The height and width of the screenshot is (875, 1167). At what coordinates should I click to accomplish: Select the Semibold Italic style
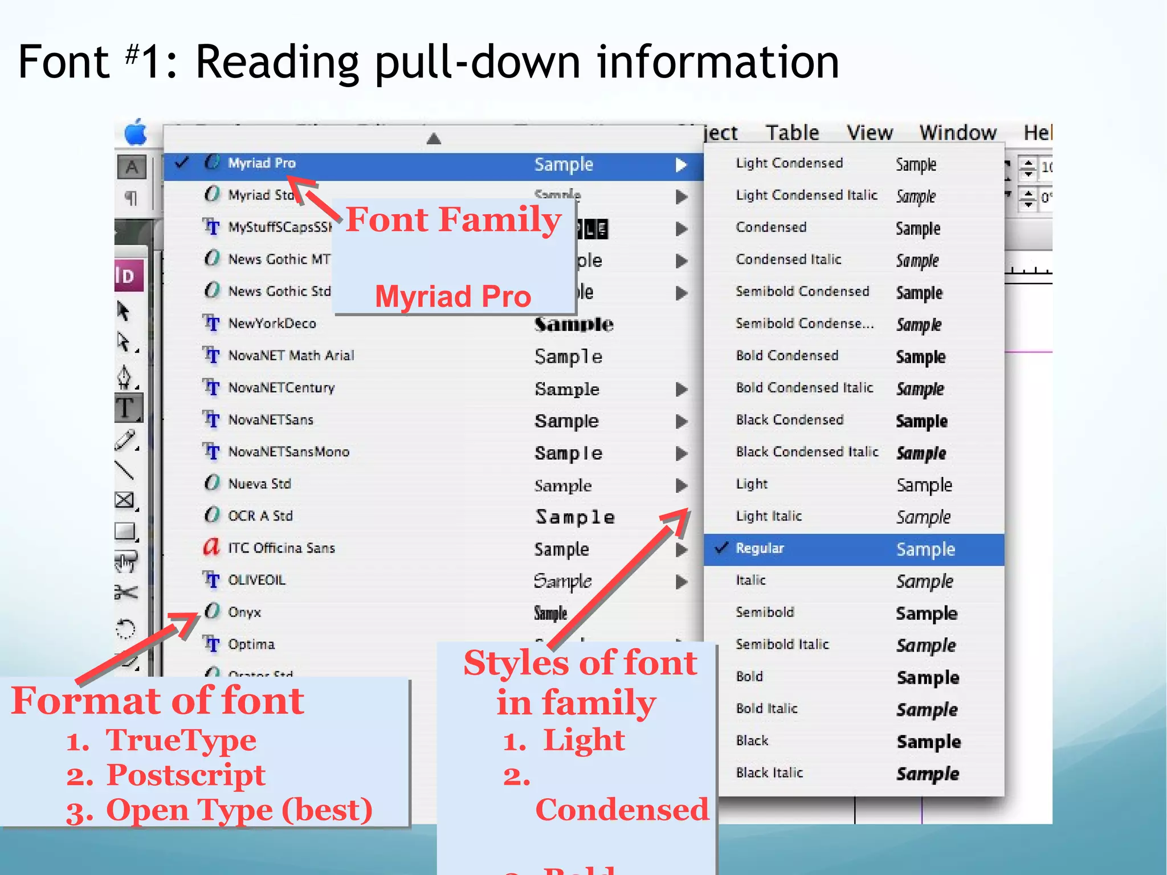854,645
